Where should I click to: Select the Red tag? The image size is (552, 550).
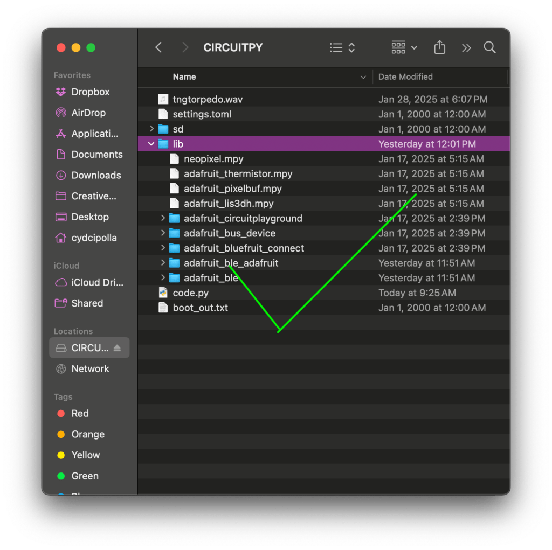point(80,414)
